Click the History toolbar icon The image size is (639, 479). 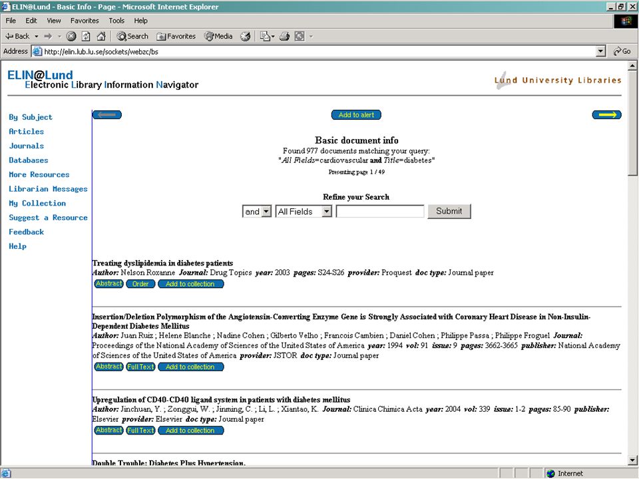pyautogui.click(x=246, y=36)
